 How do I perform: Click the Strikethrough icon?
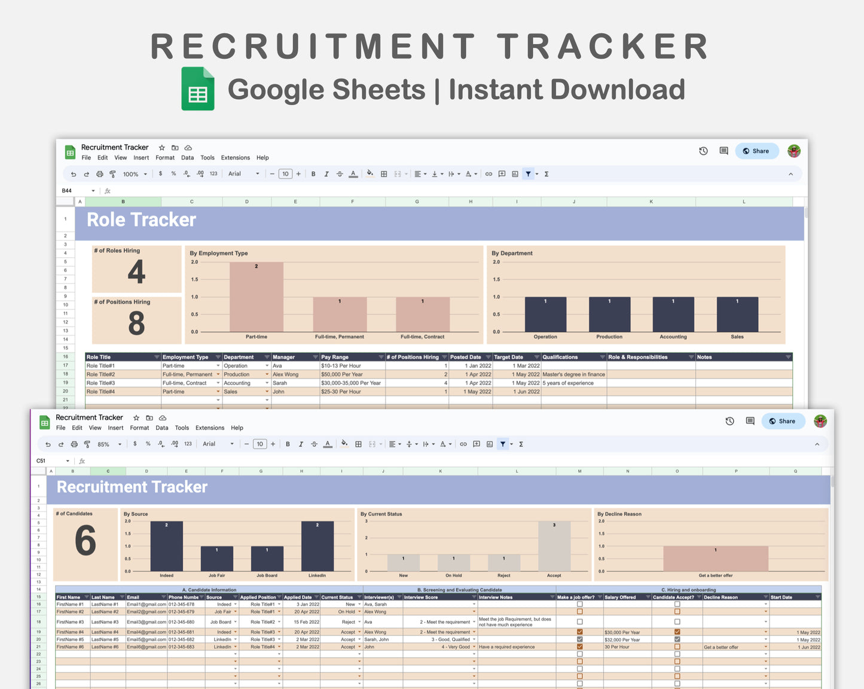(x=313, y=444)
